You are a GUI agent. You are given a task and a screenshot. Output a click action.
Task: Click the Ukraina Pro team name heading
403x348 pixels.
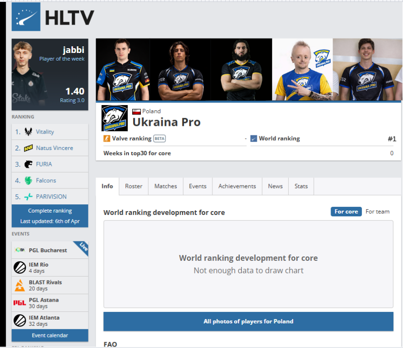167,122
